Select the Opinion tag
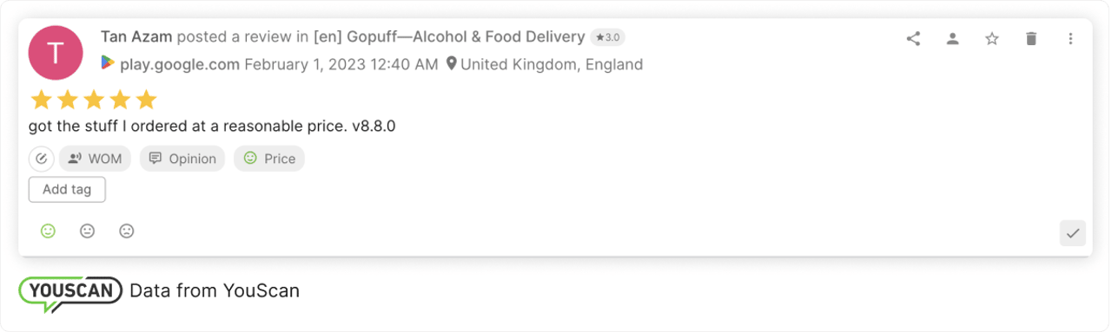 182,159
